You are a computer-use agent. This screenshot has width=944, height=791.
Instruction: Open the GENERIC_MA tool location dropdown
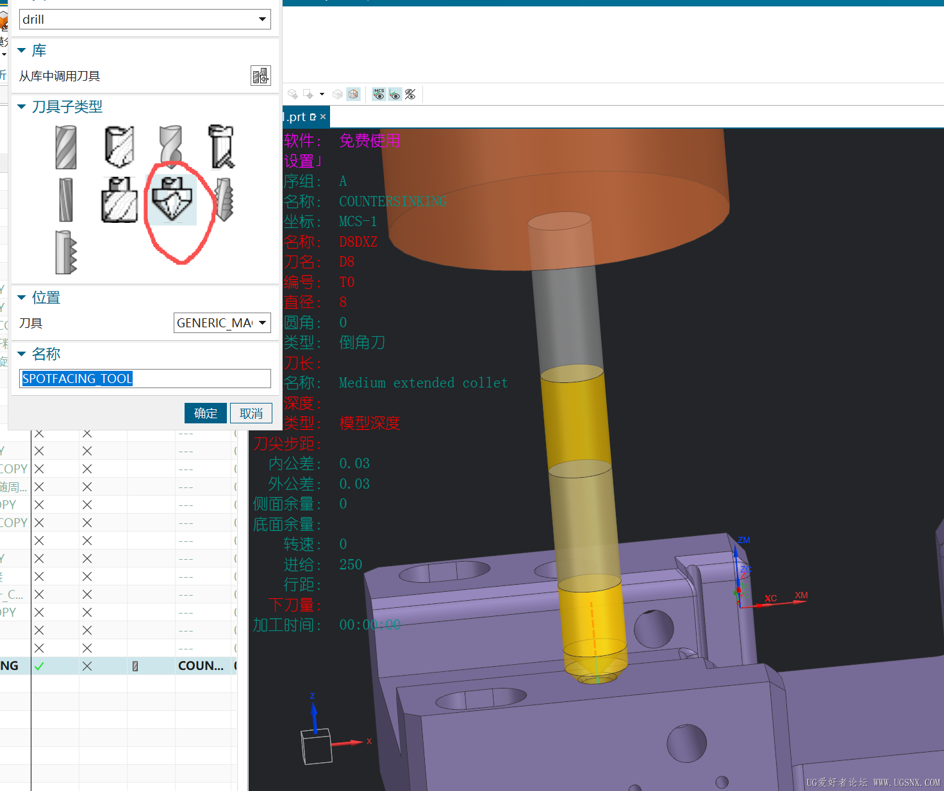pyautogui.click(x=222, y=323)
